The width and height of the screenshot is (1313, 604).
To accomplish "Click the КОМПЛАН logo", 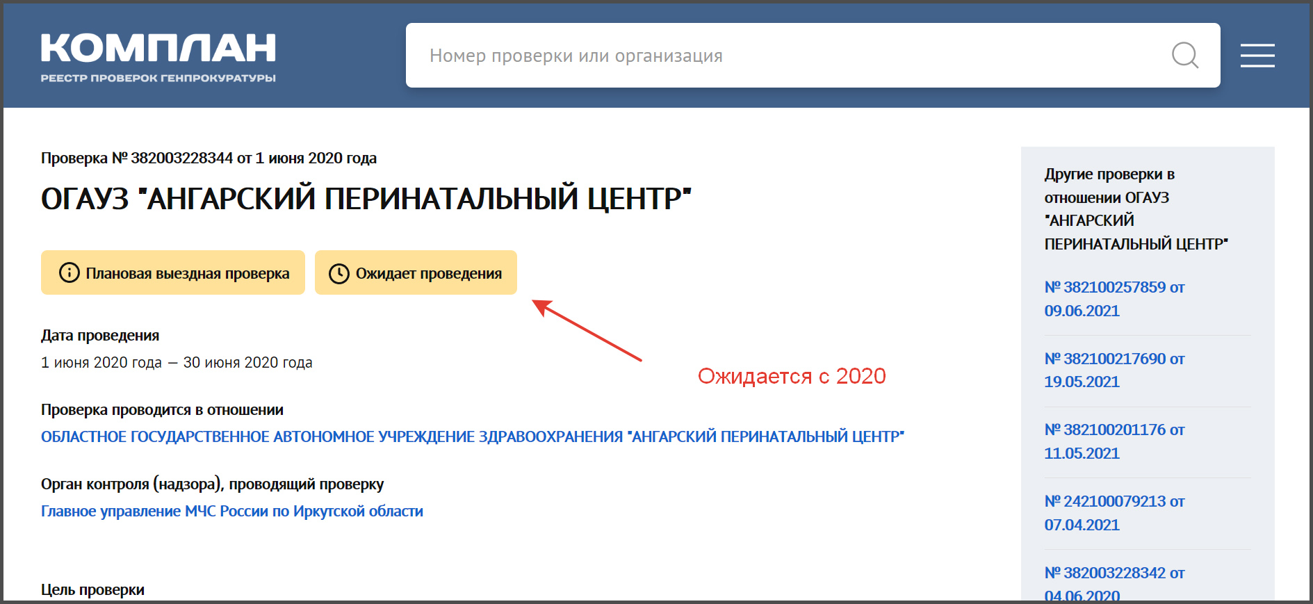I will (158, 49).
